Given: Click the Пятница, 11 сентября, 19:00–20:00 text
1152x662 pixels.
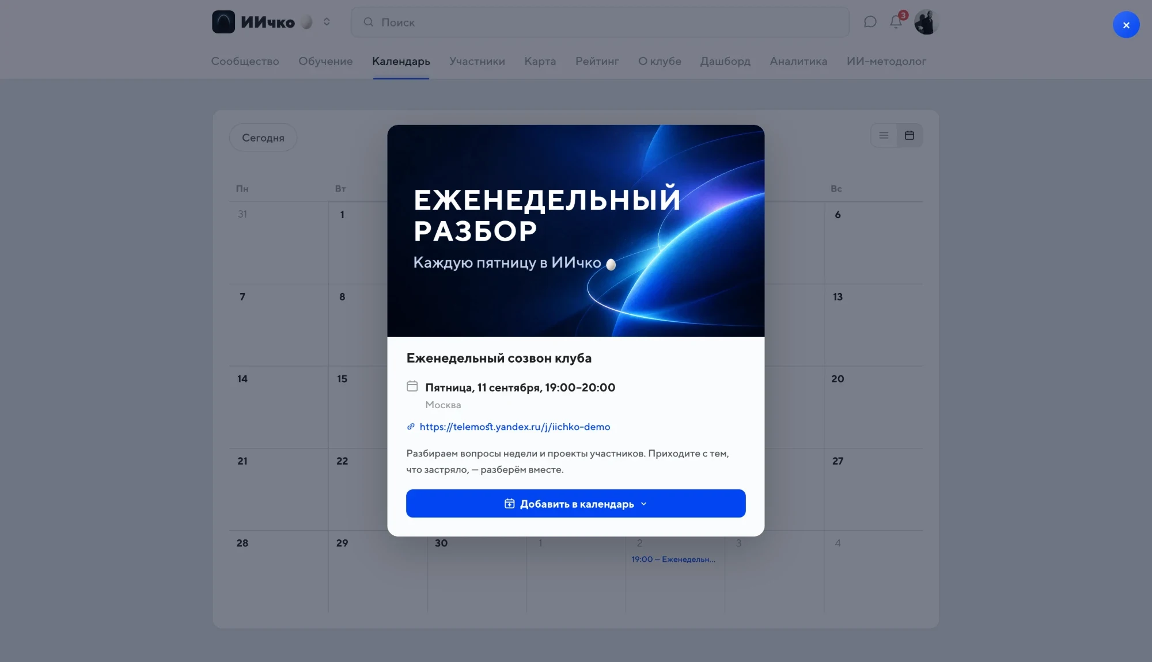Looking at the screenshot, I should (x=520, y=387).
